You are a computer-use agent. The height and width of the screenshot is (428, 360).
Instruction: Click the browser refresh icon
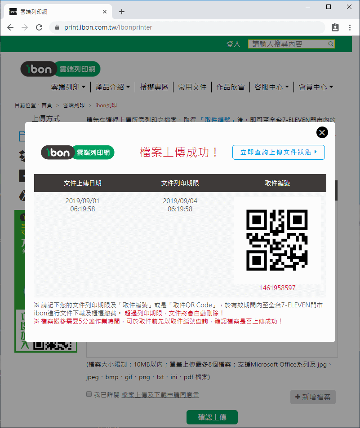[39, 27]
